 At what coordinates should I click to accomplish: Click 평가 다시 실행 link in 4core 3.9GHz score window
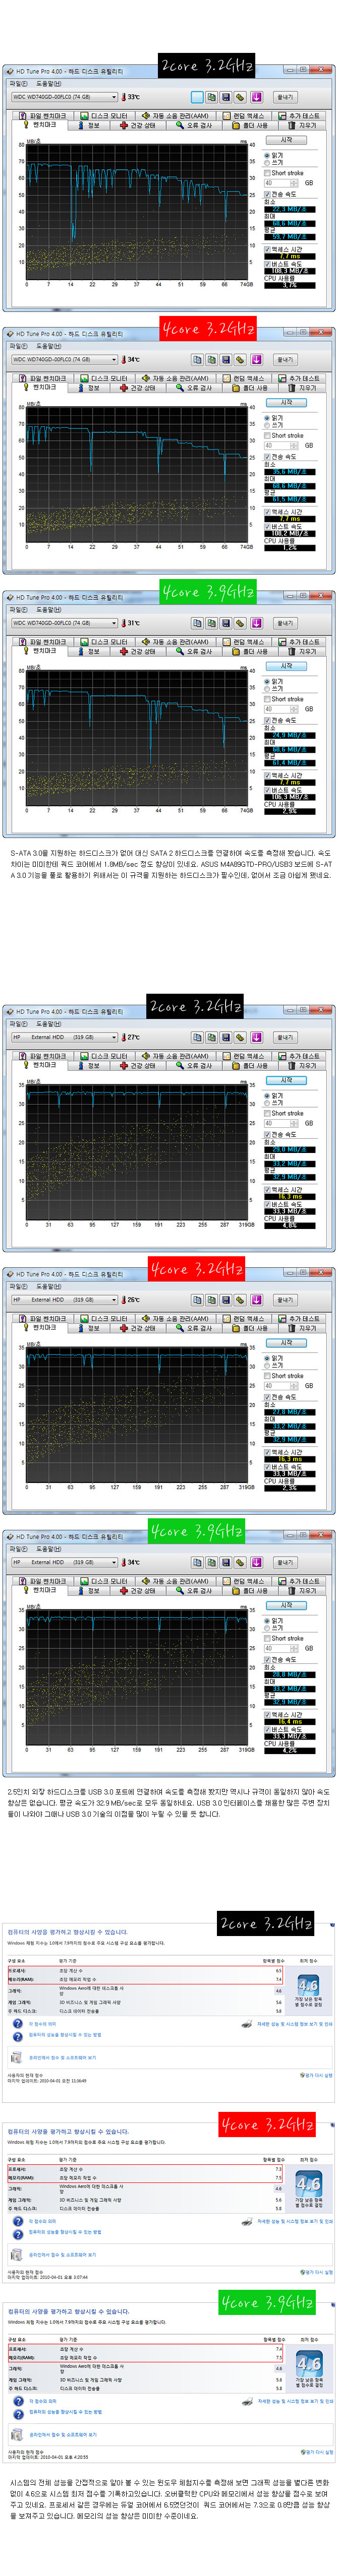tap(317, 2452)
